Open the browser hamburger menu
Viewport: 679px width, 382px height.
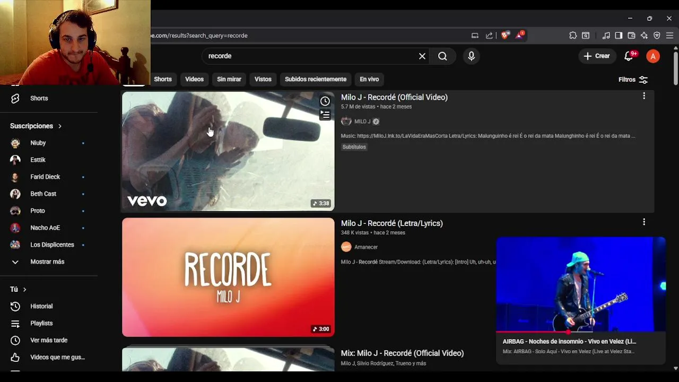coord(669,36)
